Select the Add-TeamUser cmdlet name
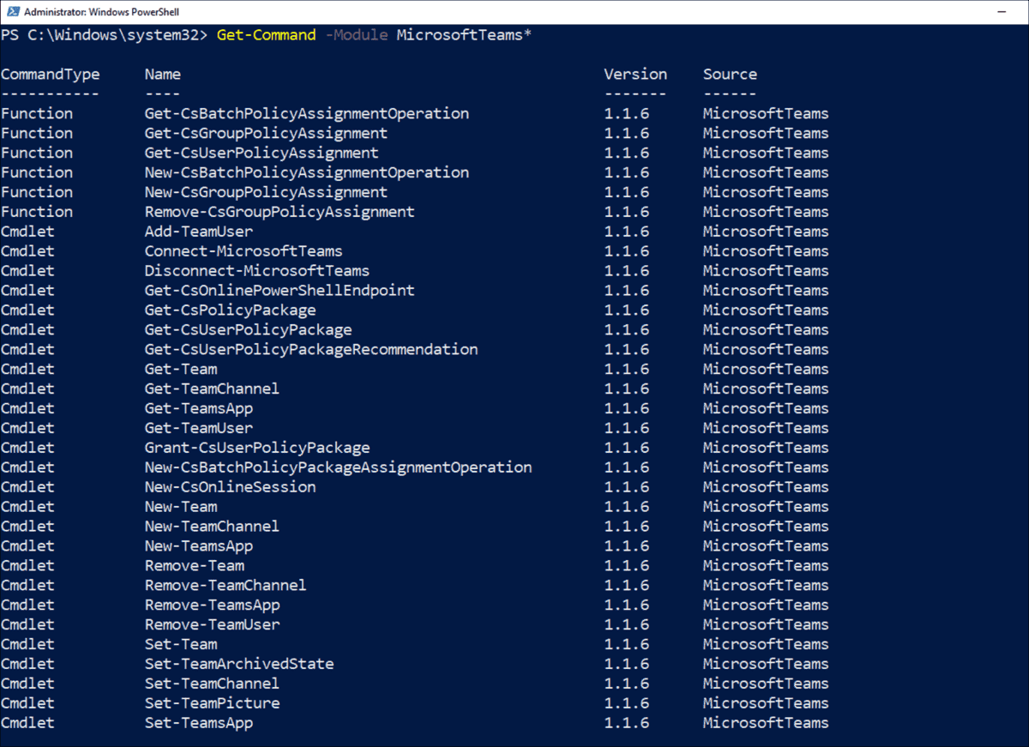Viewport: 1029px width, 747px height. tap(198, 231)
